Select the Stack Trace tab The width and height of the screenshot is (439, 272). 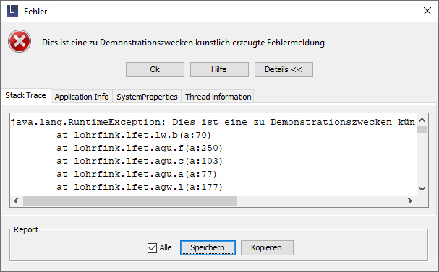[26, 96]
